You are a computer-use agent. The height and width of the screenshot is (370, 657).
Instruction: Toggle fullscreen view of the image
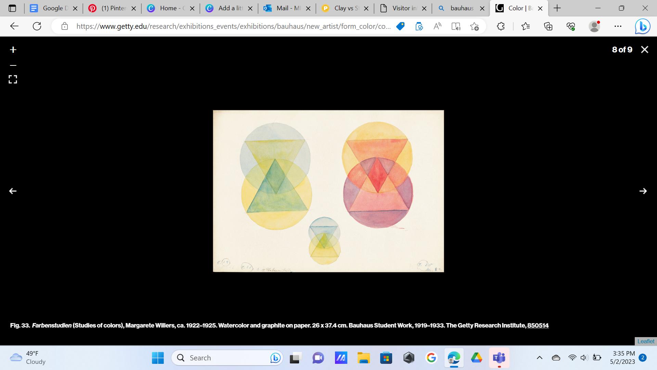click(13, 79)
